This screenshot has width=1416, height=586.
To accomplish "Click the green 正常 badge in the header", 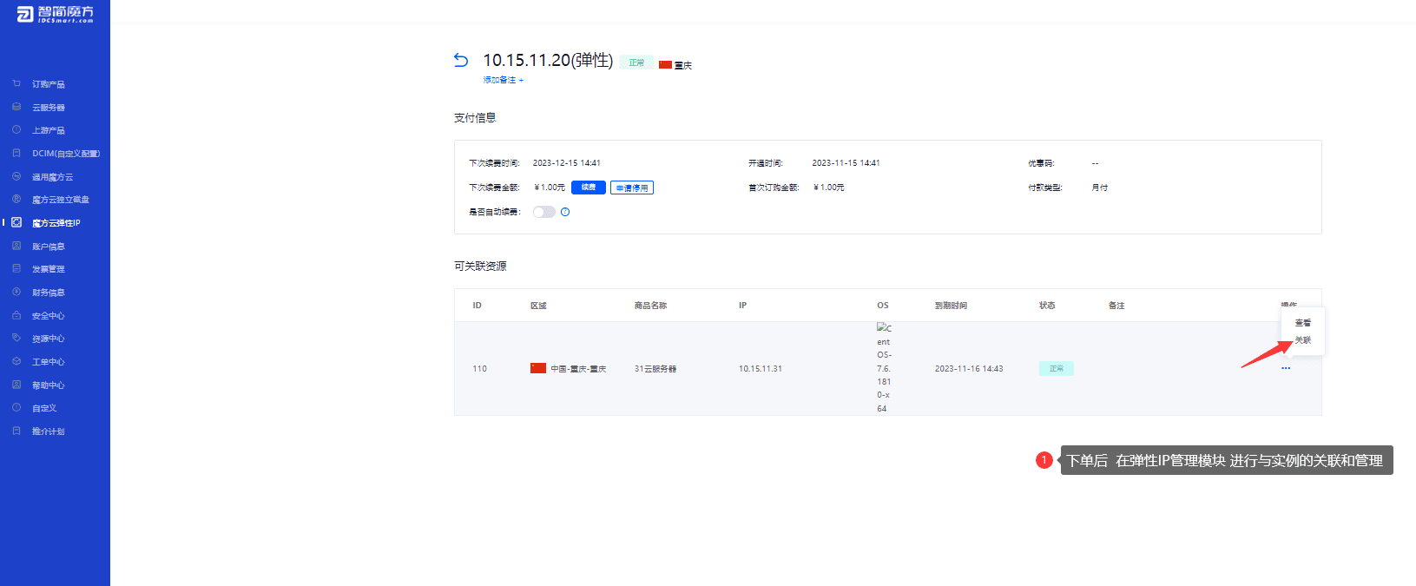I will point(636,63).
